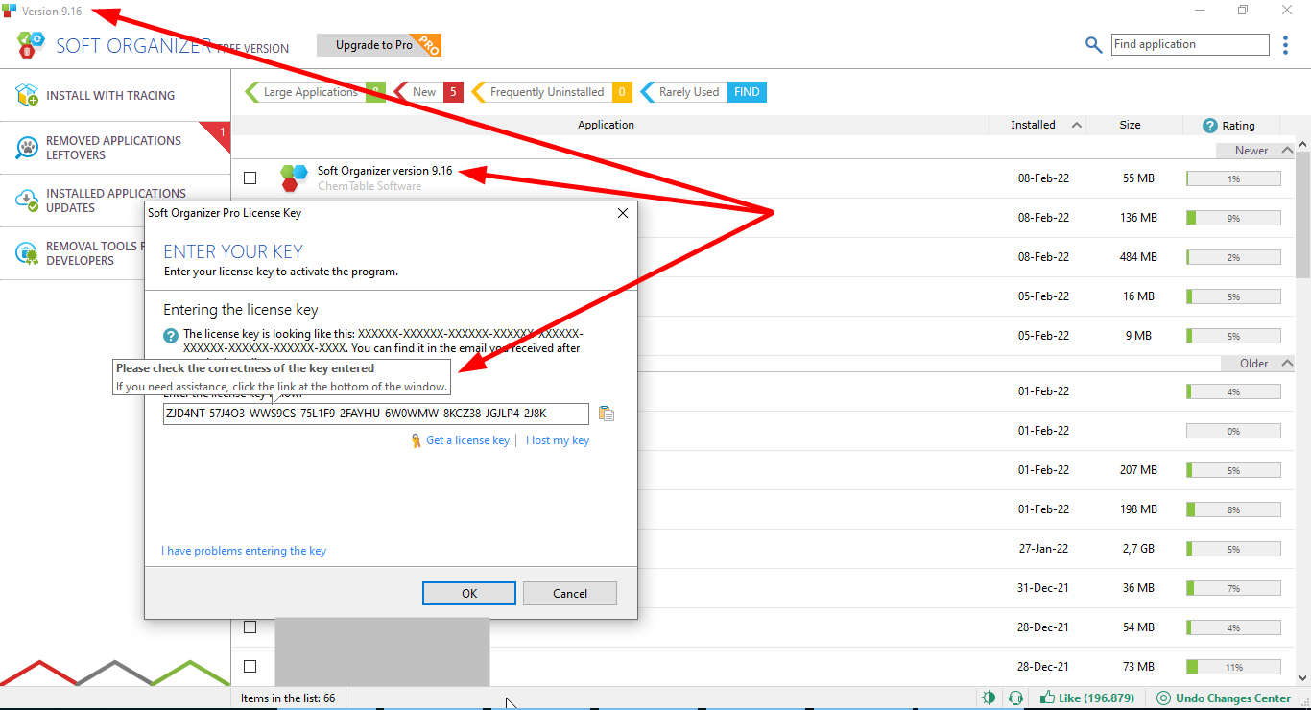Click the 136 MB size value
1311x710 pixels.
click(x=1139, y=218)
